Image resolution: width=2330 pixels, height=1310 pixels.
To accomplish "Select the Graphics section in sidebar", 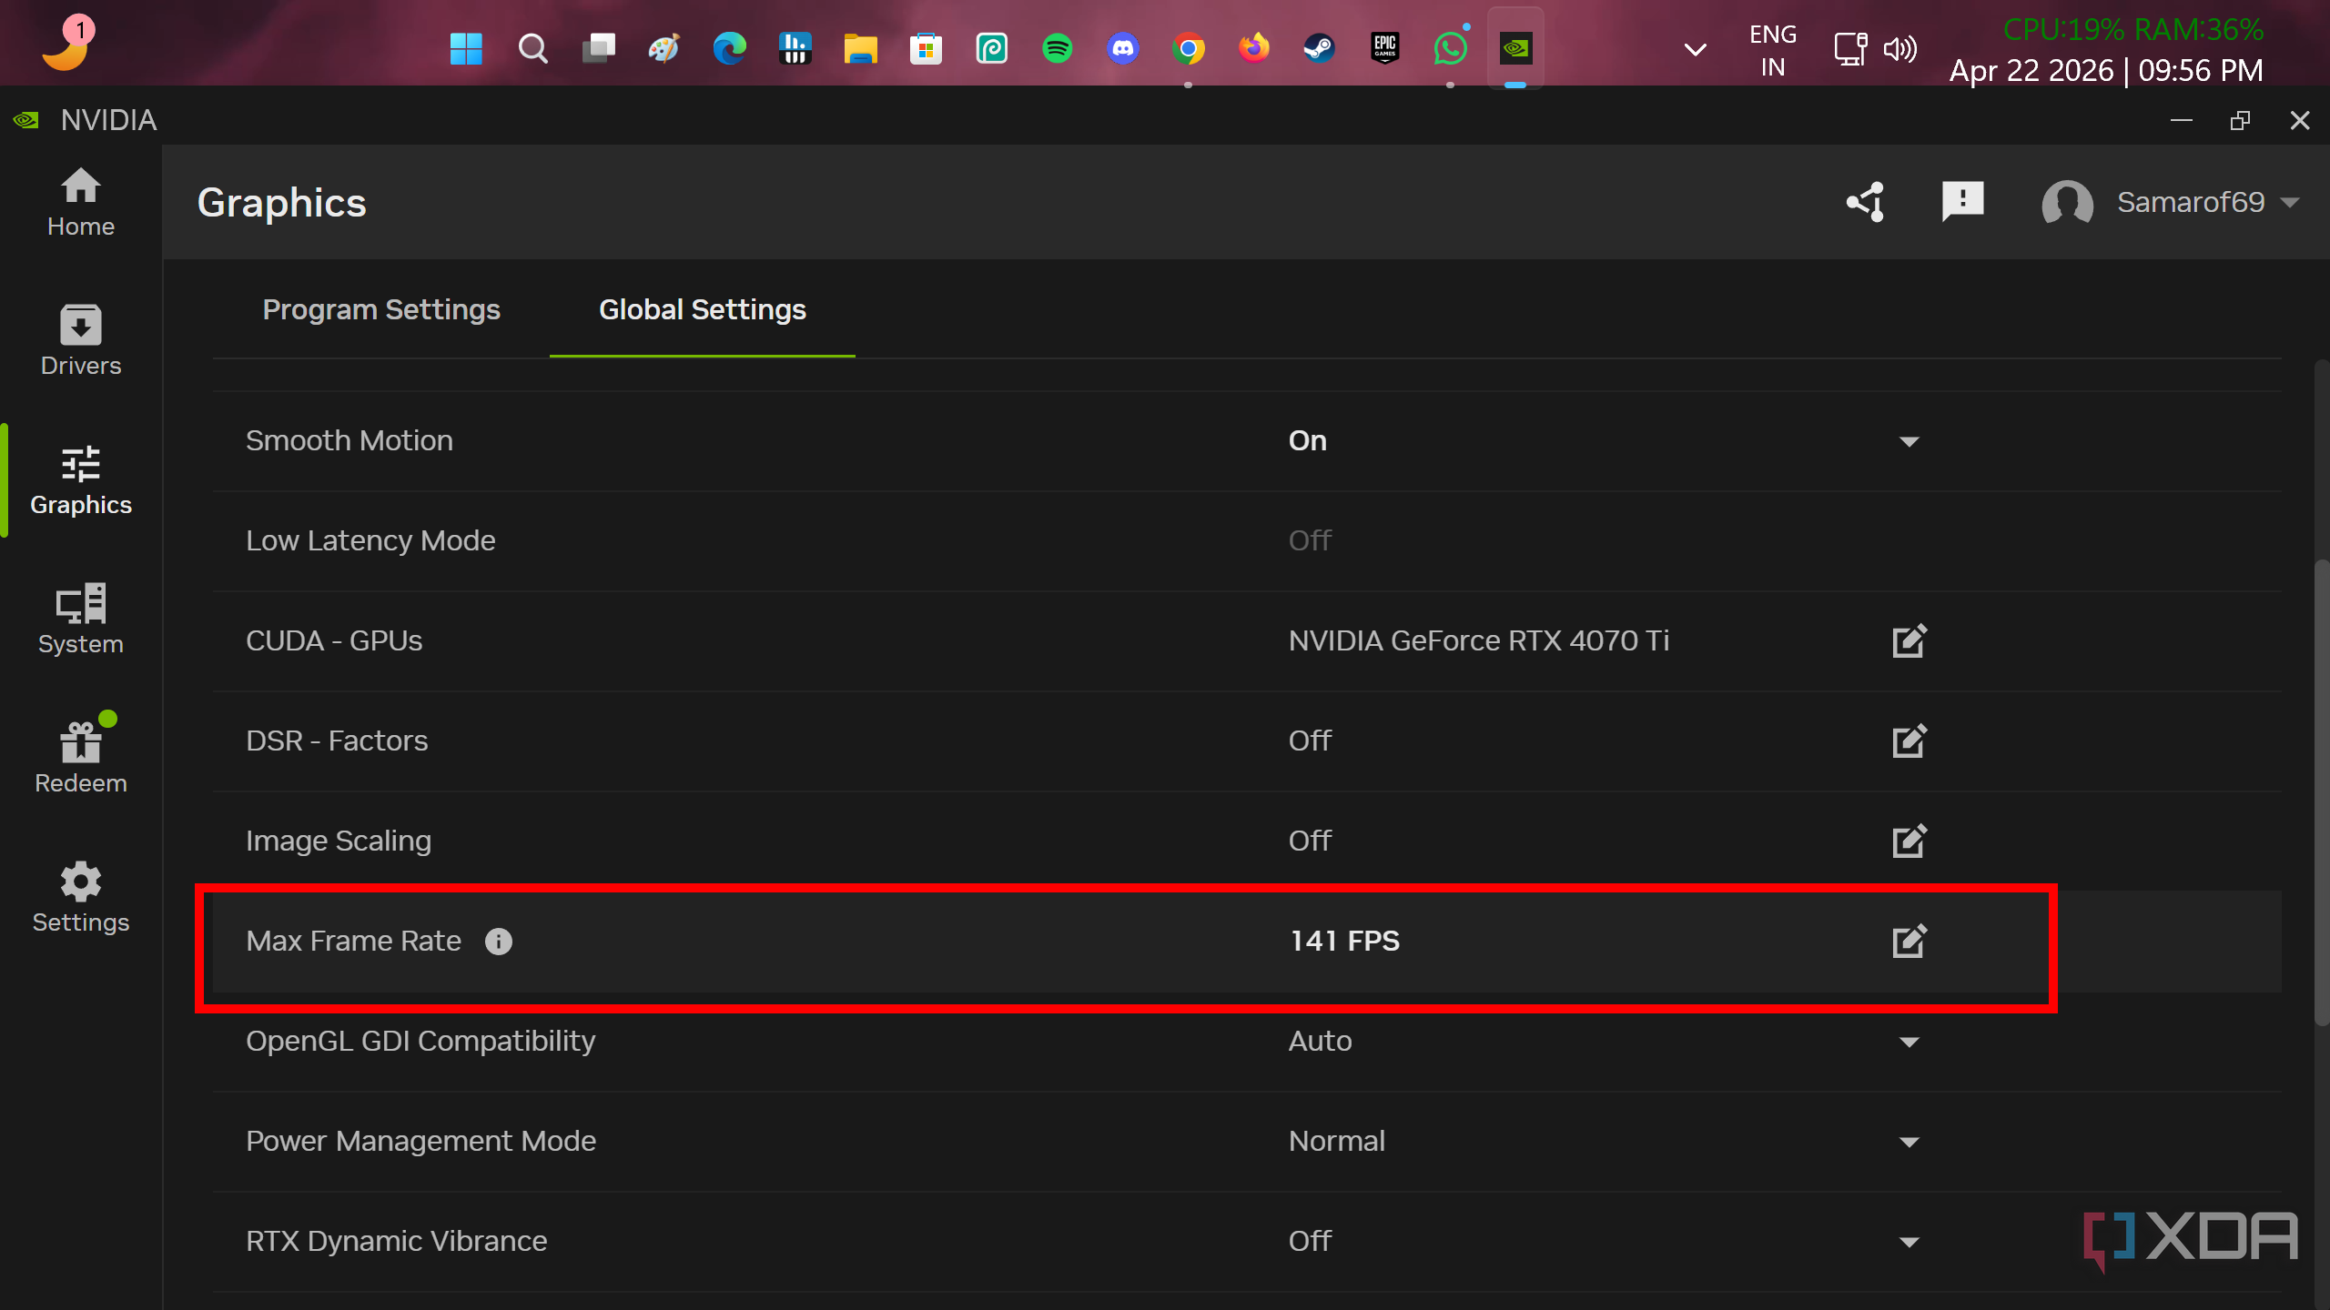I will pos(81,480).
